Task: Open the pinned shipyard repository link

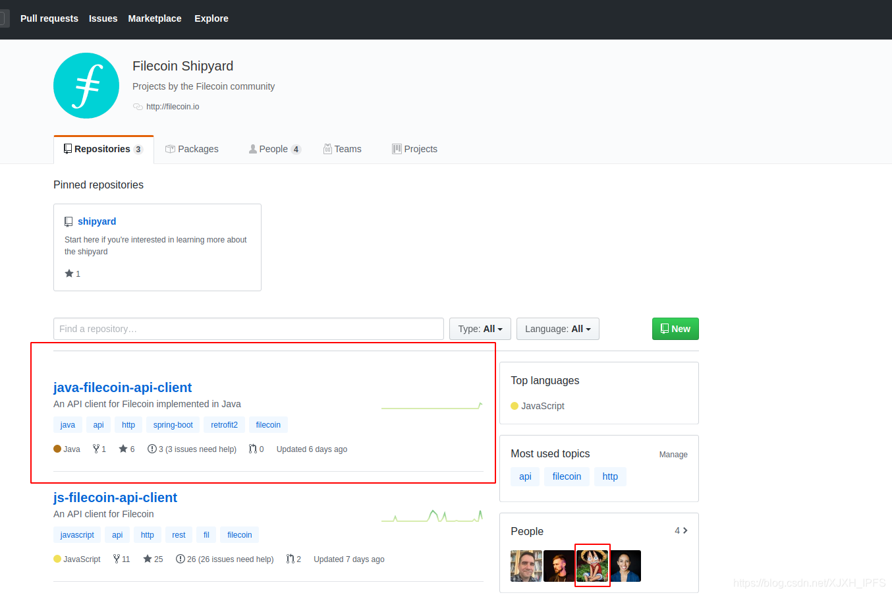Action: pyautogui.click(x=97, y=221)
